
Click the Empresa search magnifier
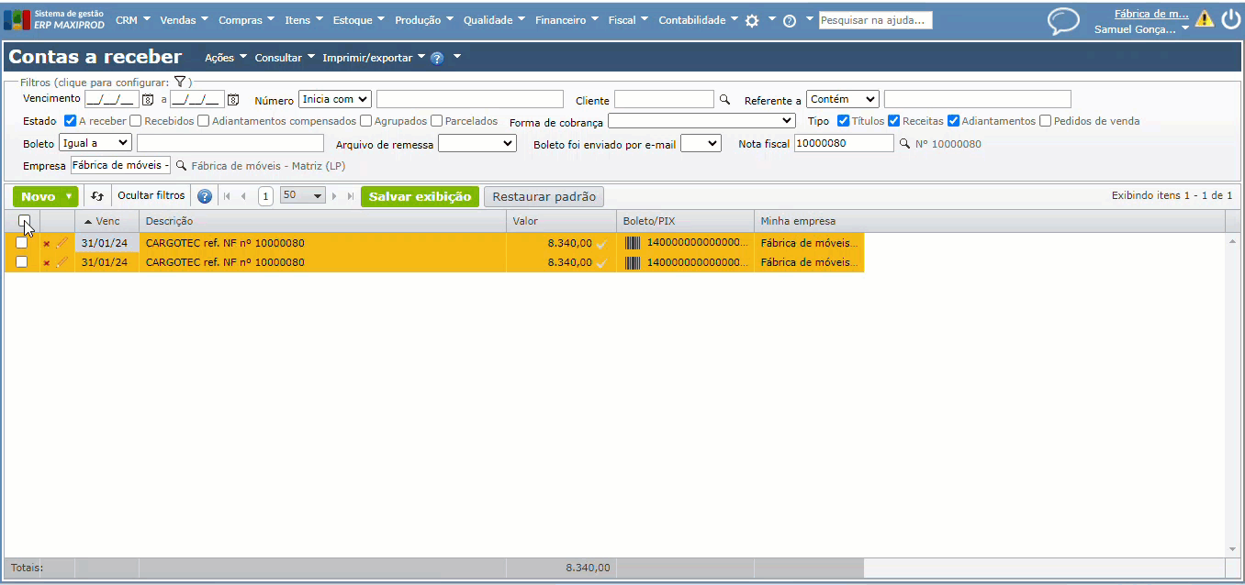(181, 166)
